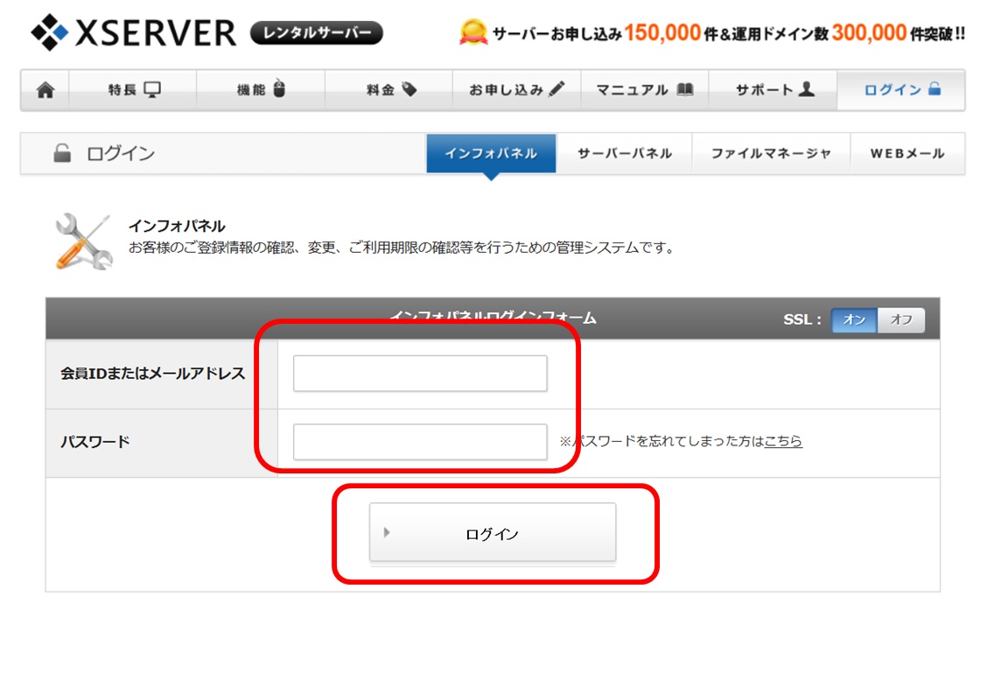
Task: Click the home icon in navigation bar
Action: coord(45,90)
